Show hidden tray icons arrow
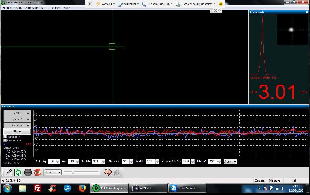The width and height of the screenshot is (310, 195). [x=259, y=188]
